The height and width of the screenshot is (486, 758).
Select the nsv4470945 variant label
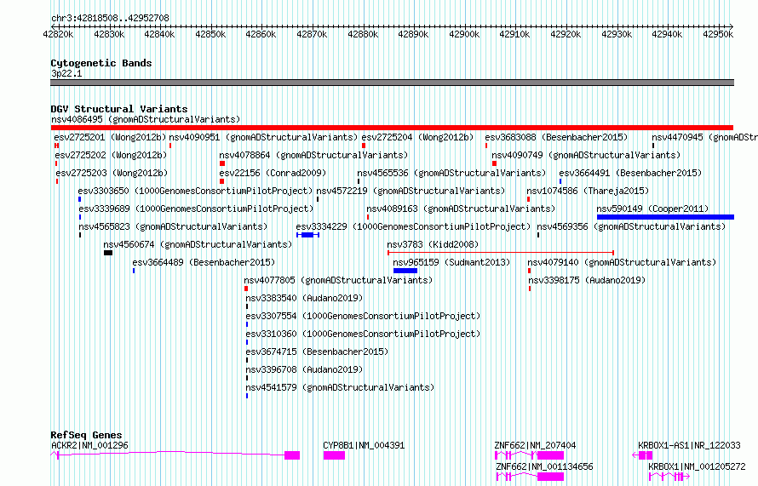coord(705,137)
